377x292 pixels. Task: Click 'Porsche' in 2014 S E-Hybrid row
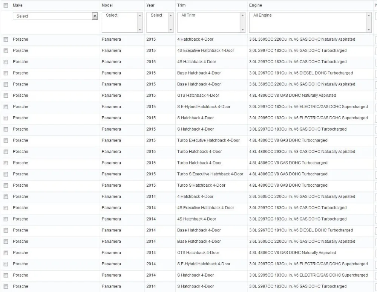tap(20, 264)
